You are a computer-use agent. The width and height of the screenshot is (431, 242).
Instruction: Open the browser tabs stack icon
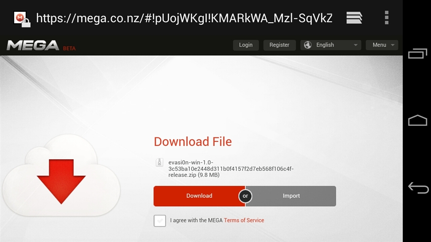[x=354, y=18]
